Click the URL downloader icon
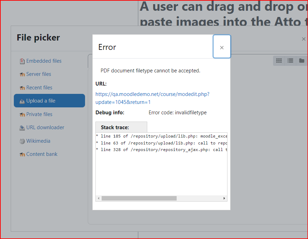Image resolution: width=308 pixels, height=239 pixels. click(x=22, y=128)
